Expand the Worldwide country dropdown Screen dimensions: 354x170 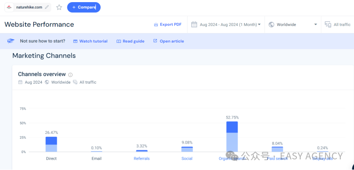tap(293, 25)
